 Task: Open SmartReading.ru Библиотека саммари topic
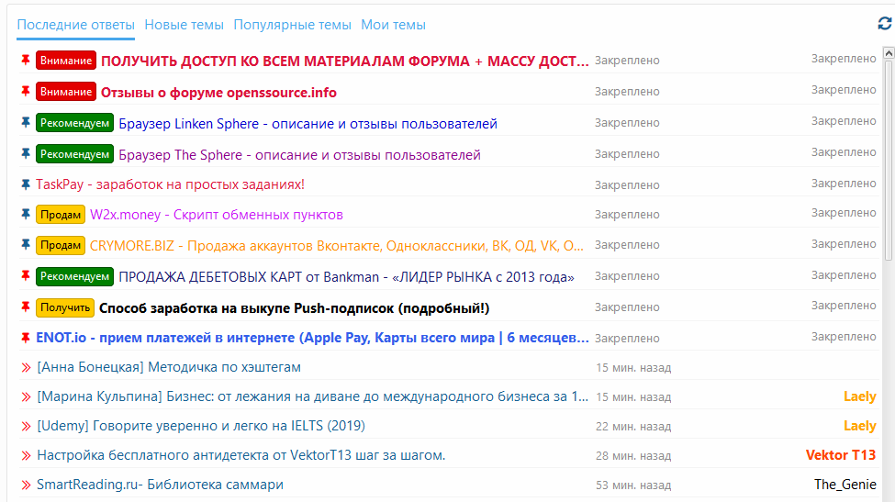point(160,485)
